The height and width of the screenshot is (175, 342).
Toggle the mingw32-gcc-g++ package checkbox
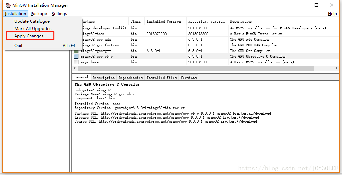76,51
